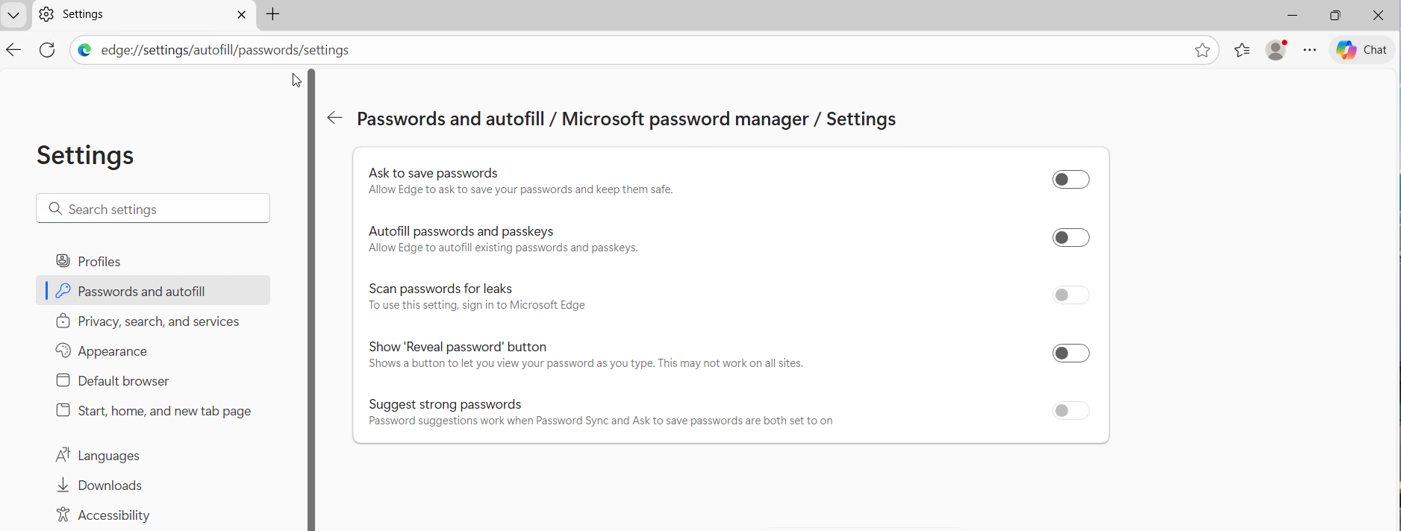The image size is (1401, 531).
Task: Click the Default browser window icon
Action: 63,380
